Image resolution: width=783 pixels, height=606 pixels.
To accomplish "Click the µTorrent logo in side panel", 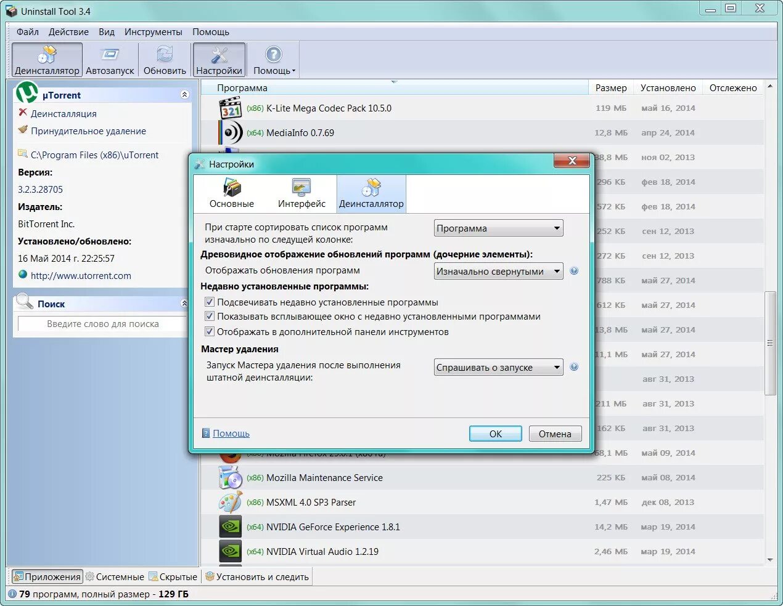I will point(27,92).
